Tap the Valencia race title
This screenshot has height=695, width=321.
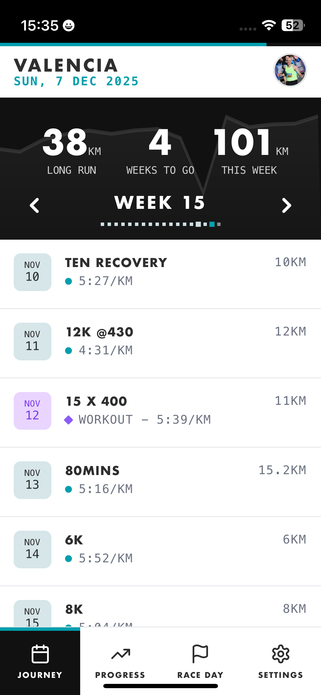coord(66,65)
